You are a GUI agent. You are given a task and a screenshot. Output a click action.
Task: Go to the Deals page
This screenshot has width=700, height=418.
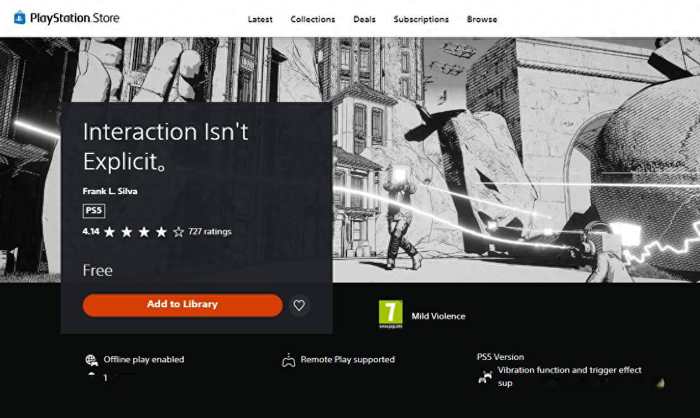[364, 19]
